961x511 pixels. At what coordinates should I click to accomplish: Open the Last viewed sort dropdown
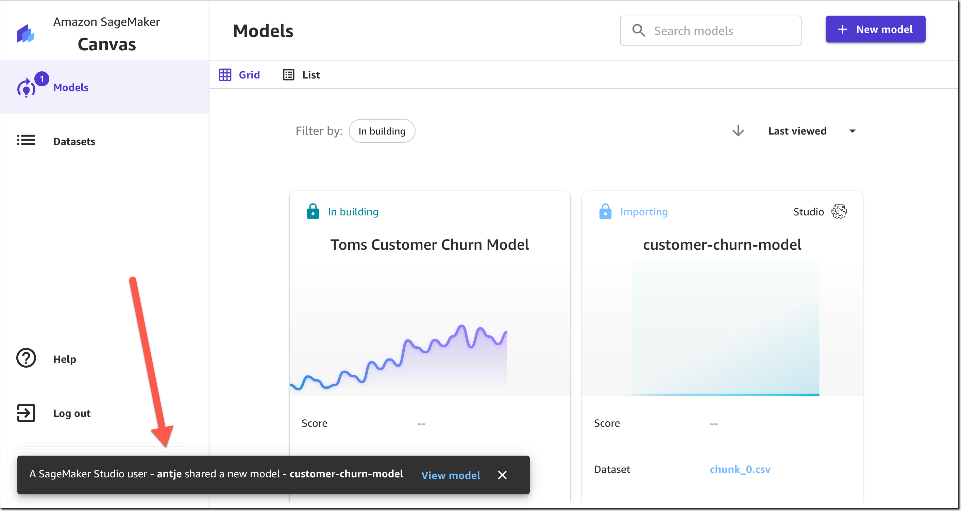(x=797, y=131)
